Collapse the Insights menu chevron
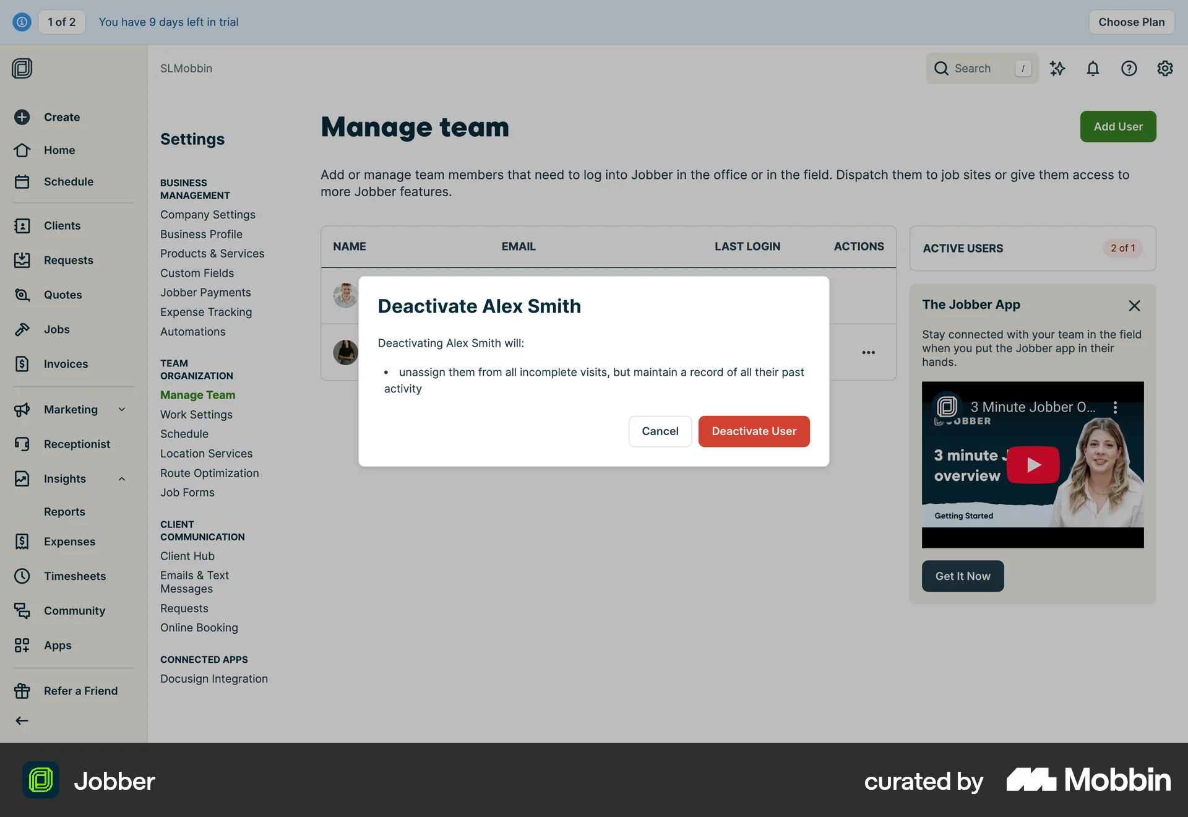1188x817 pixels. (122, 478)
